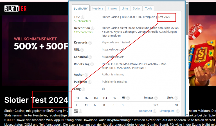The image size is (216, 126).
Task: Click the Slotier logo on the website
Action: pos(15,8)
